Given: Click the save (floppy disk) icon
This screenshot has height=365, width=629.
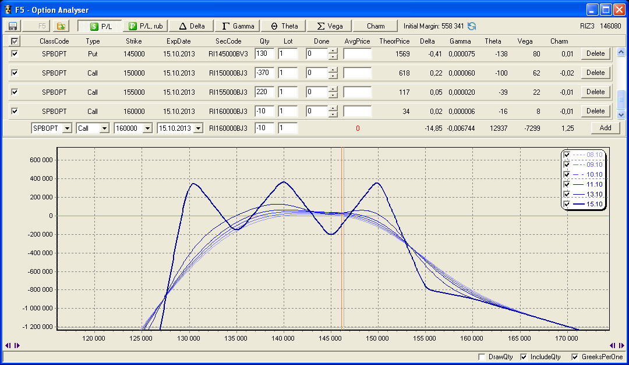Looking at the screenshot, I should pyautogui.click(x=12, y=26).
